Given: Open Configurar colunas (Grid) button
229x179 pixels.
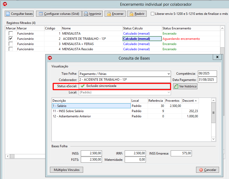Looking at the screenshot, I should coord(59,14).
